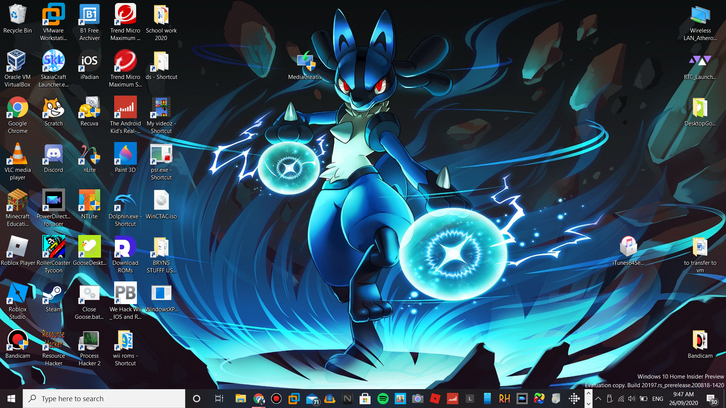Click PowerDirector for acer icon
726x408 pixels.
[x=53, y=208]
